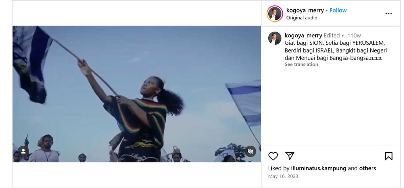
Task: Open the three-dot more options menu
Action: point(389,14)
